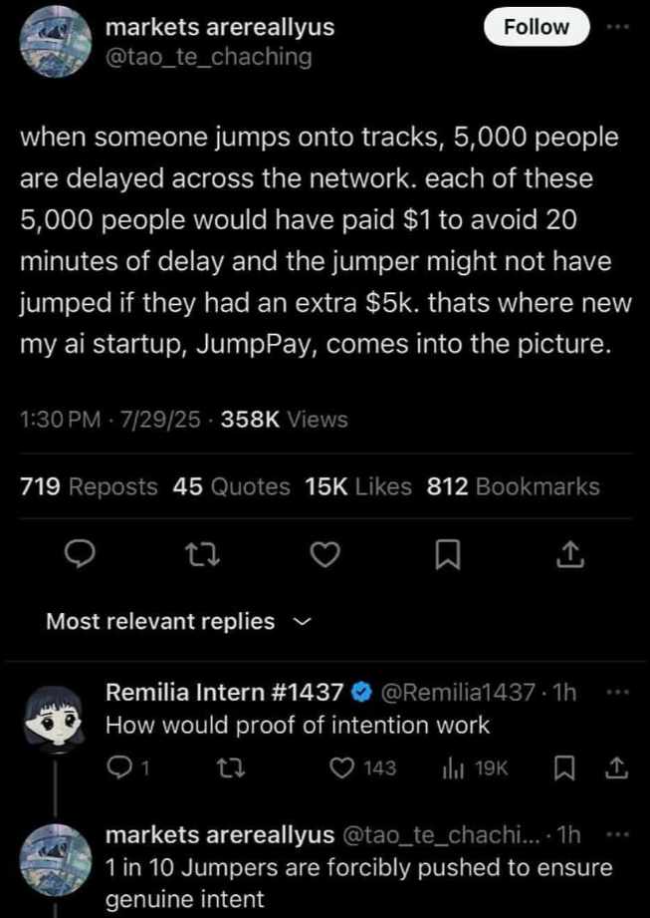Open more options on author's bottom reply
This screenshot has width=650, height=918.
(618, 833)
